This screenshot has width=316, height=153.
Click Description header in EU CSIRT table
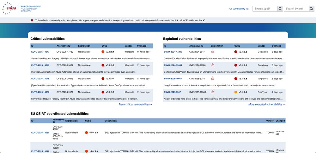[x=111, y=121]
